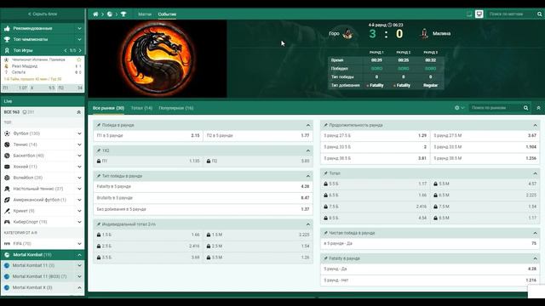
Task: Expand the Esports row chevron
Action: coord(79,222)
